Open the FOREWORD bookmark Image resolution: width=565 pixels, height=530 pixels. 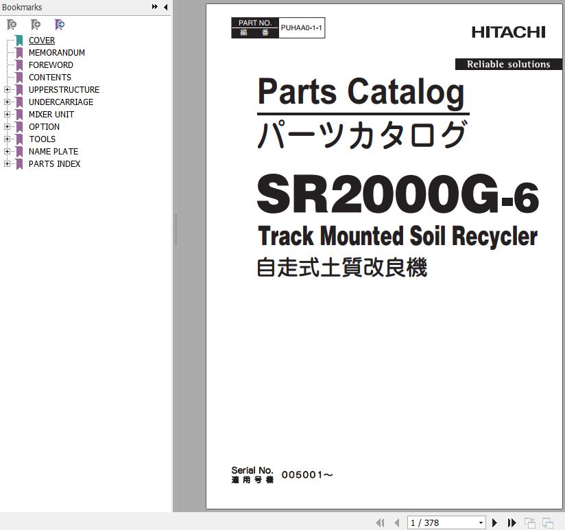coord(51,65)
